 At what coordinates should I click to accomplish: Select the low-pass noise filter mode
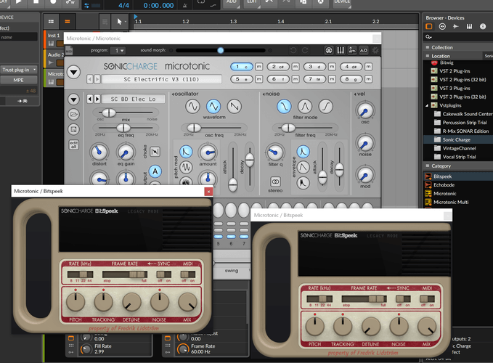coord(284,107)
